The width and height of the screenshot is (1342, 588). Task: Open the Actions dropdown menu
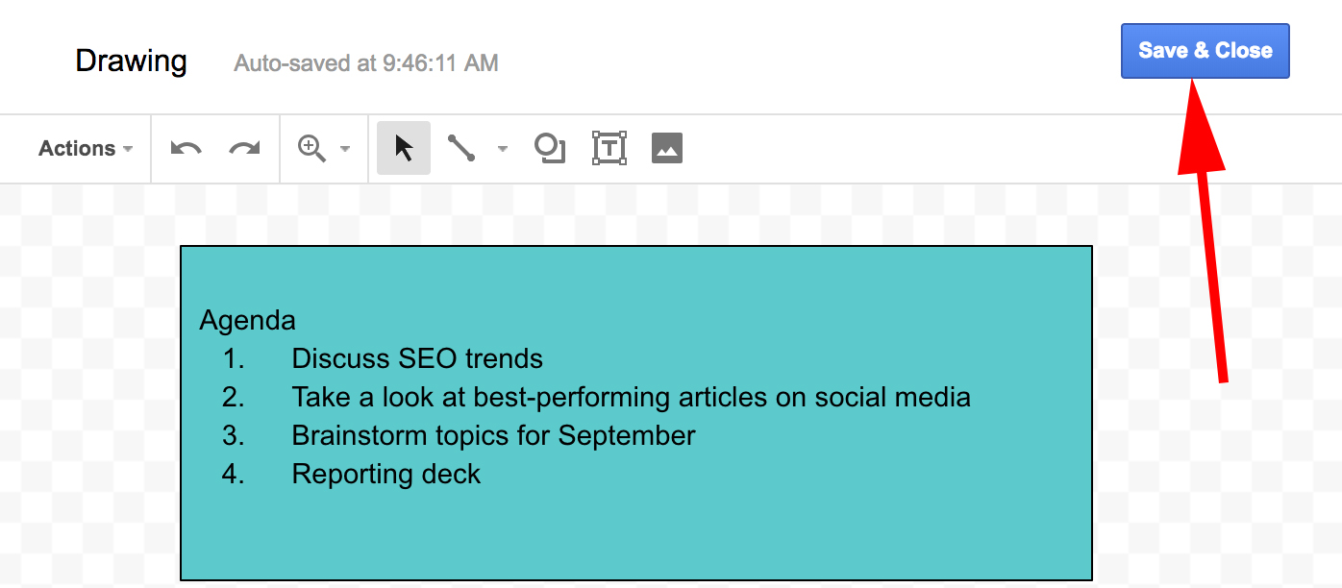(85, 149)
